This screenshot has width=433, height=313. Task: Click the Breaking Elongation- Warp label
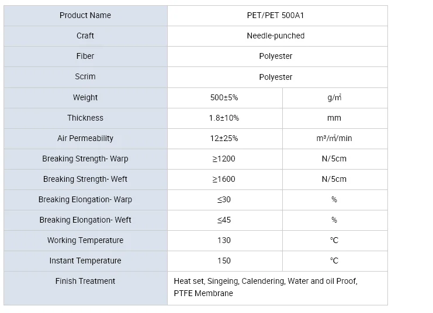coord(85,199)
